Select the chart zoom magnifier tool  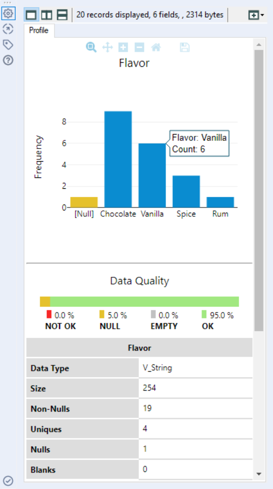[x=91, y=47]
